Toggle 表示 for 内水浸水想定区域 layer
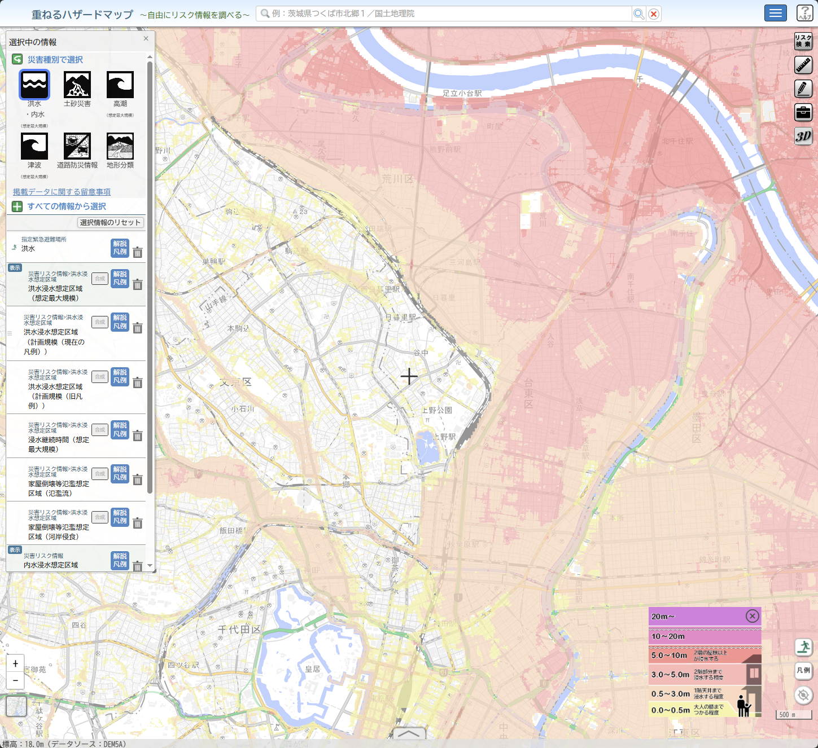The image size is (818, 748). [15, 550]
